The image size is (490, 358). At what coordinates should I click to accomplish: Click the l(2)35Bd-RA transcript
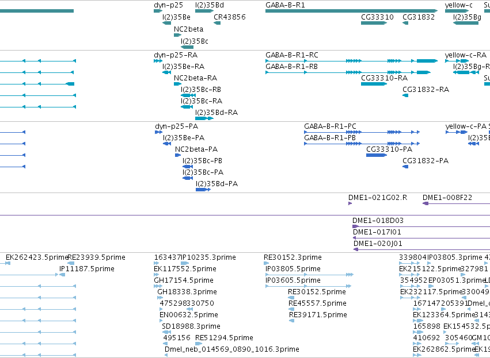click(x=204, y=118)
